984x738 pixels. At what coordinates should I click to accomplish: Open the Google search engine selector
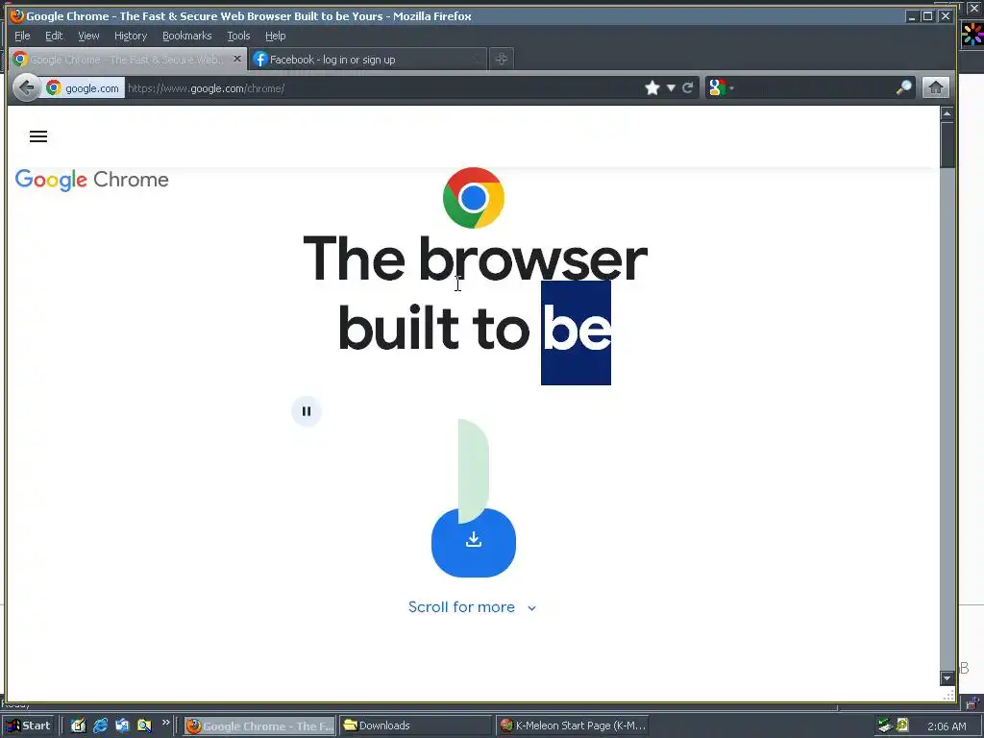tap(721, 87)
